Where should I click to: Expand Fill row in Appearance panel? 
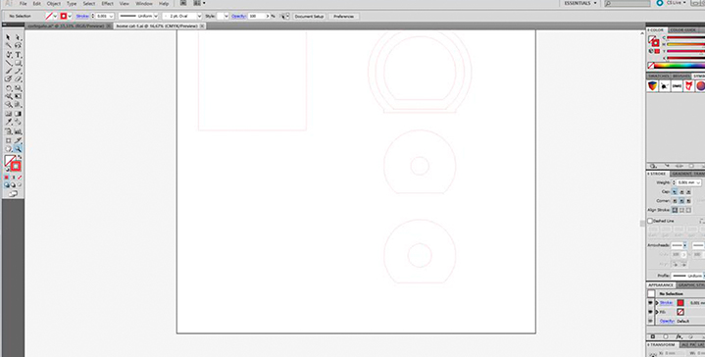click(657, 312)
